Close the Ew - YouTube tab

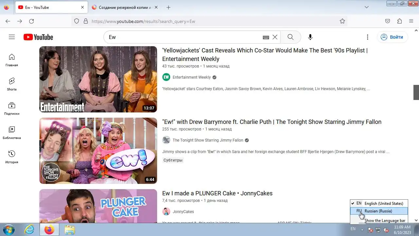(x=82, y=7)
